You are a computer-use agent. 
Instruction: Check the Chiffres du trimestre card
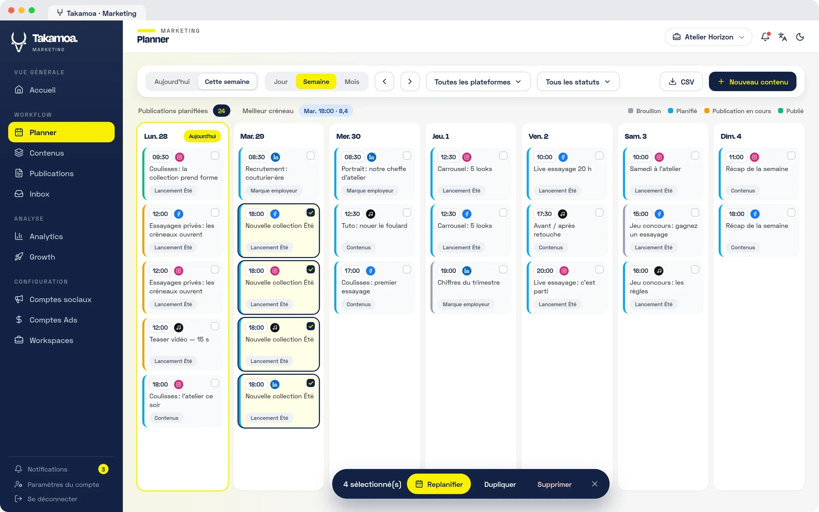[503, 269]
